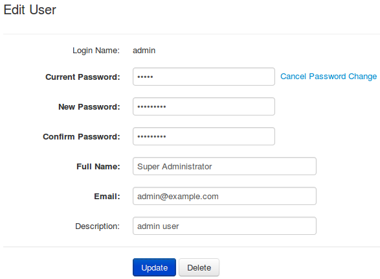
Task: Click the Description label
Action: [x=97, y=226]
